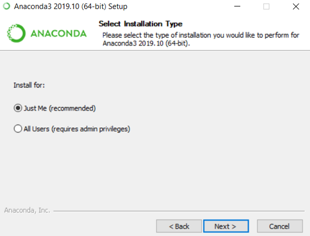
Task: Click the green Anaconda ring logo in header
Action: 16,33
